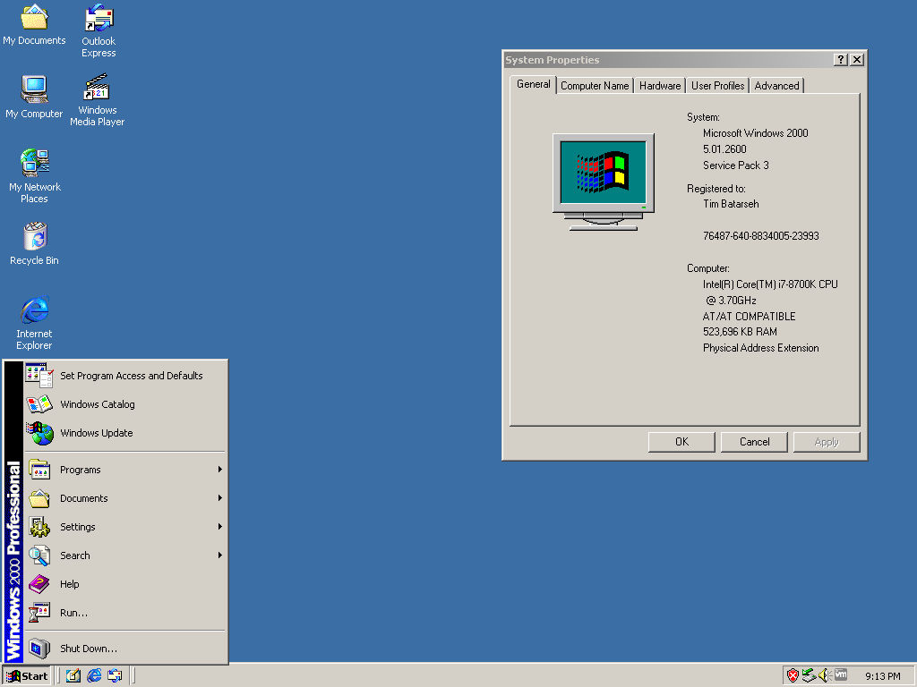Click the Programs folder icon in Start menu

pos(39,469)
